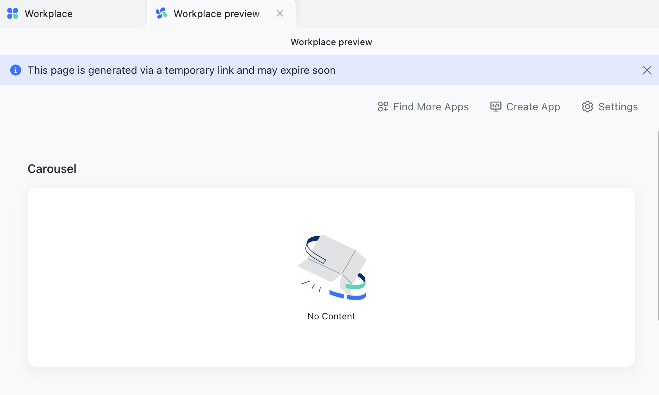659x395 pixels.
Task: Click the Find More Apps link
Action: [431, 107]
